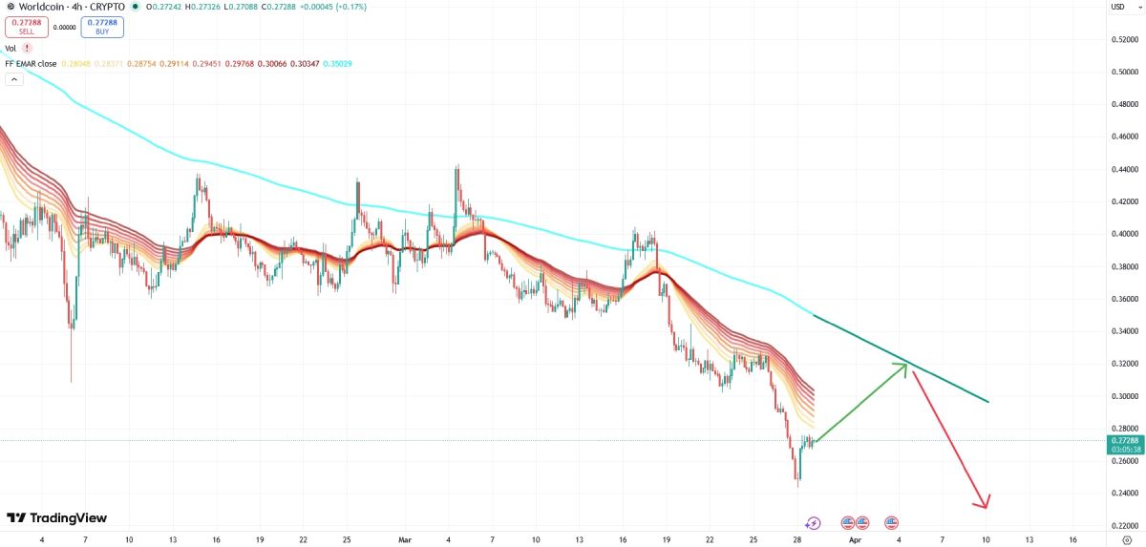Click the current price label 0.27288 on axis
Screen dimensions: 1146x547
[1120, 441]
